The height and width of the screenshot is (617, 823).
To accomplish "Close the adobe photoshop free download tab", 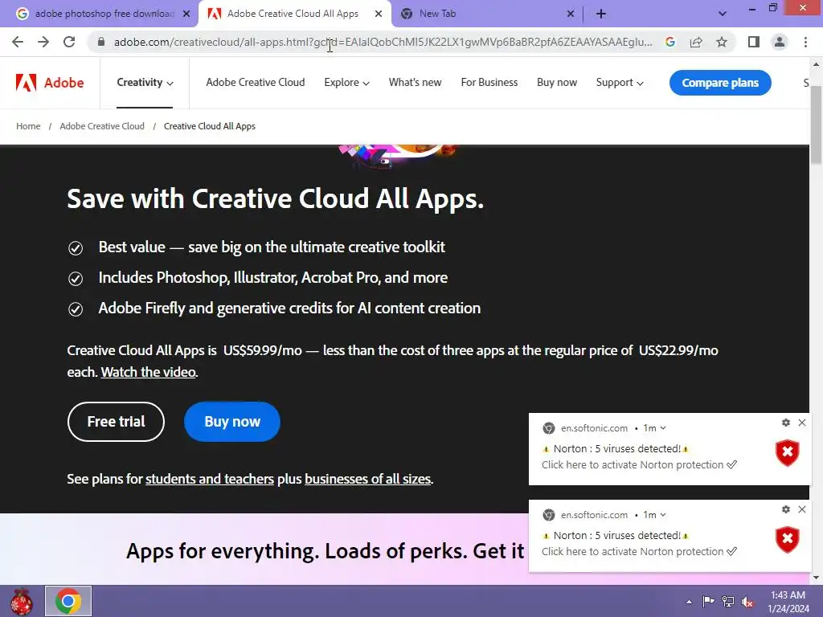I will tap(186, 14).
